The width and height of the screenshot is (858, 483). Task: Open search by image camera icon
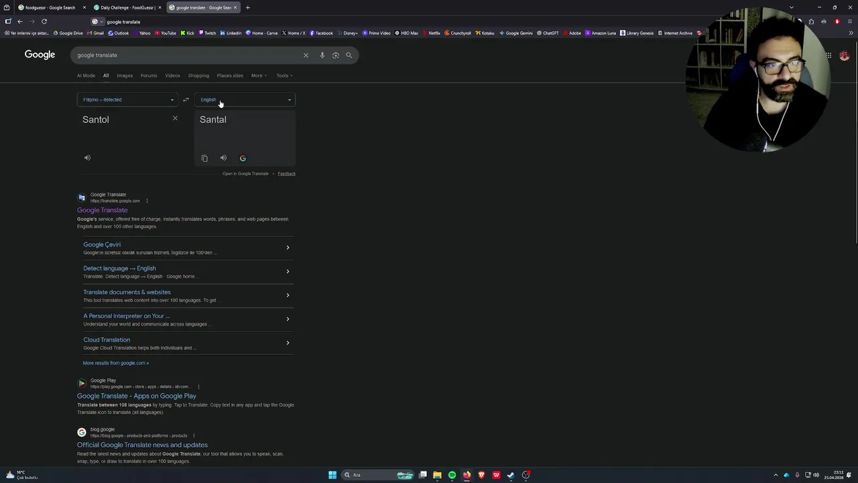336,55
